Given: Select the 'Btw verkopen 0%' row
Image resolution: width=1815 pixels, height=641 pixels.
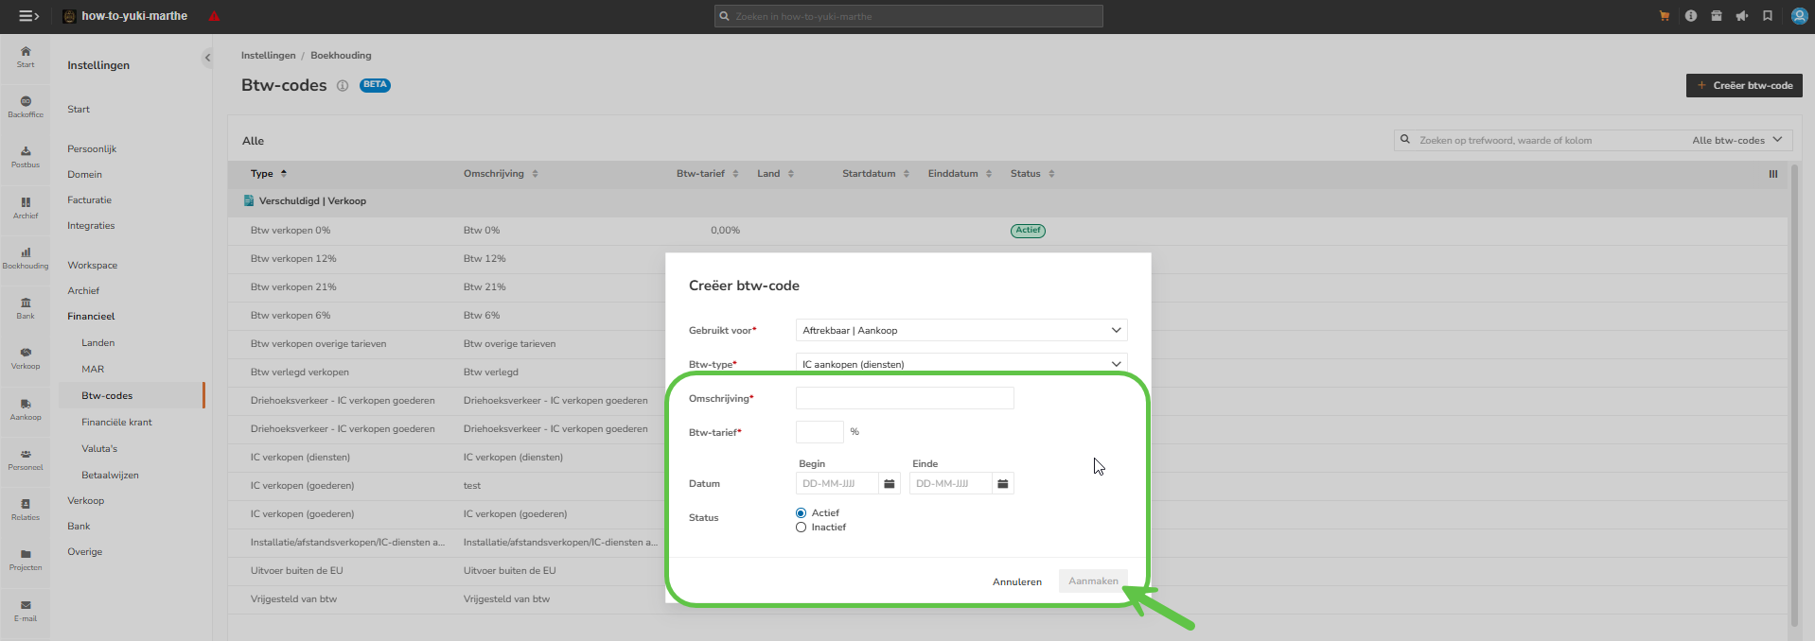Looking at the screenshot, I should pos(1008,231).
